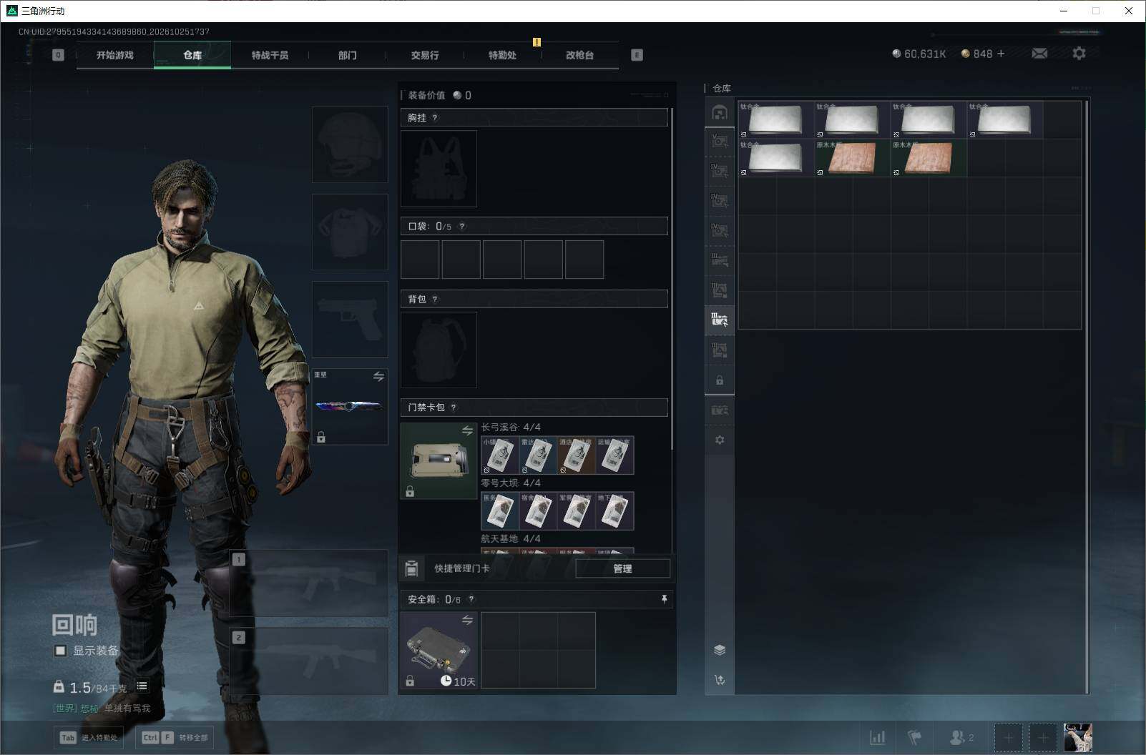Click the 管理 button for access cards

622,568
